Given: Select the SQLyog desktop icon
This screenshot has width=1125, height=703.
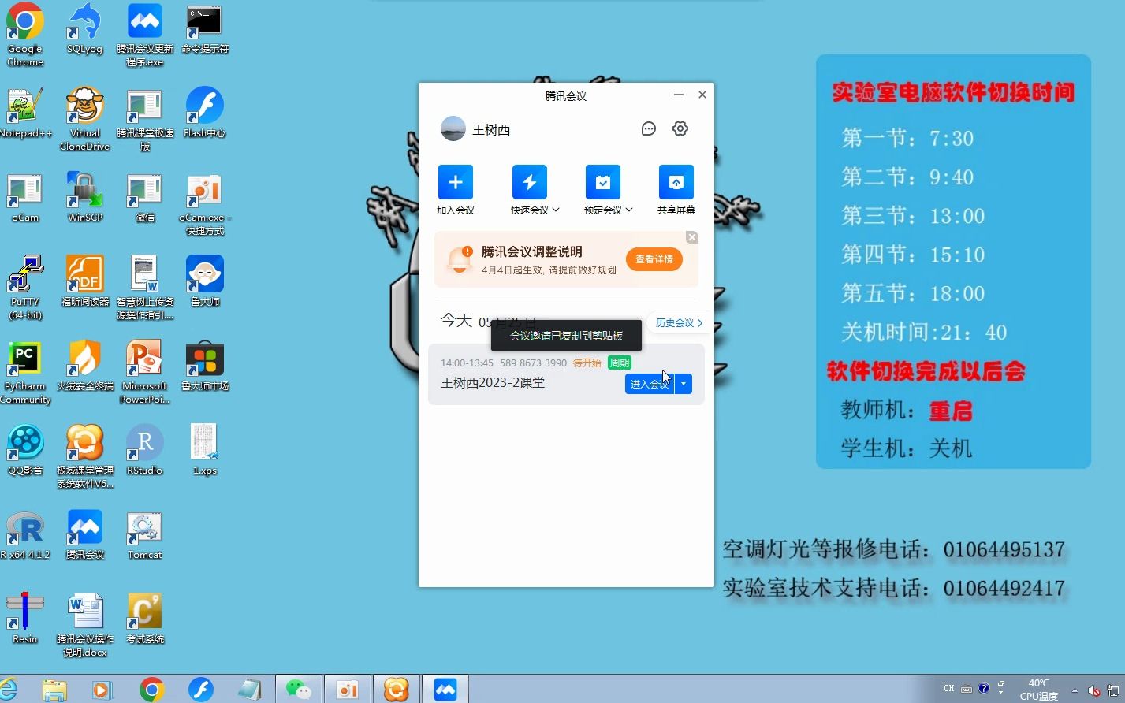Looking at the screenshot, I should point(85,28).
